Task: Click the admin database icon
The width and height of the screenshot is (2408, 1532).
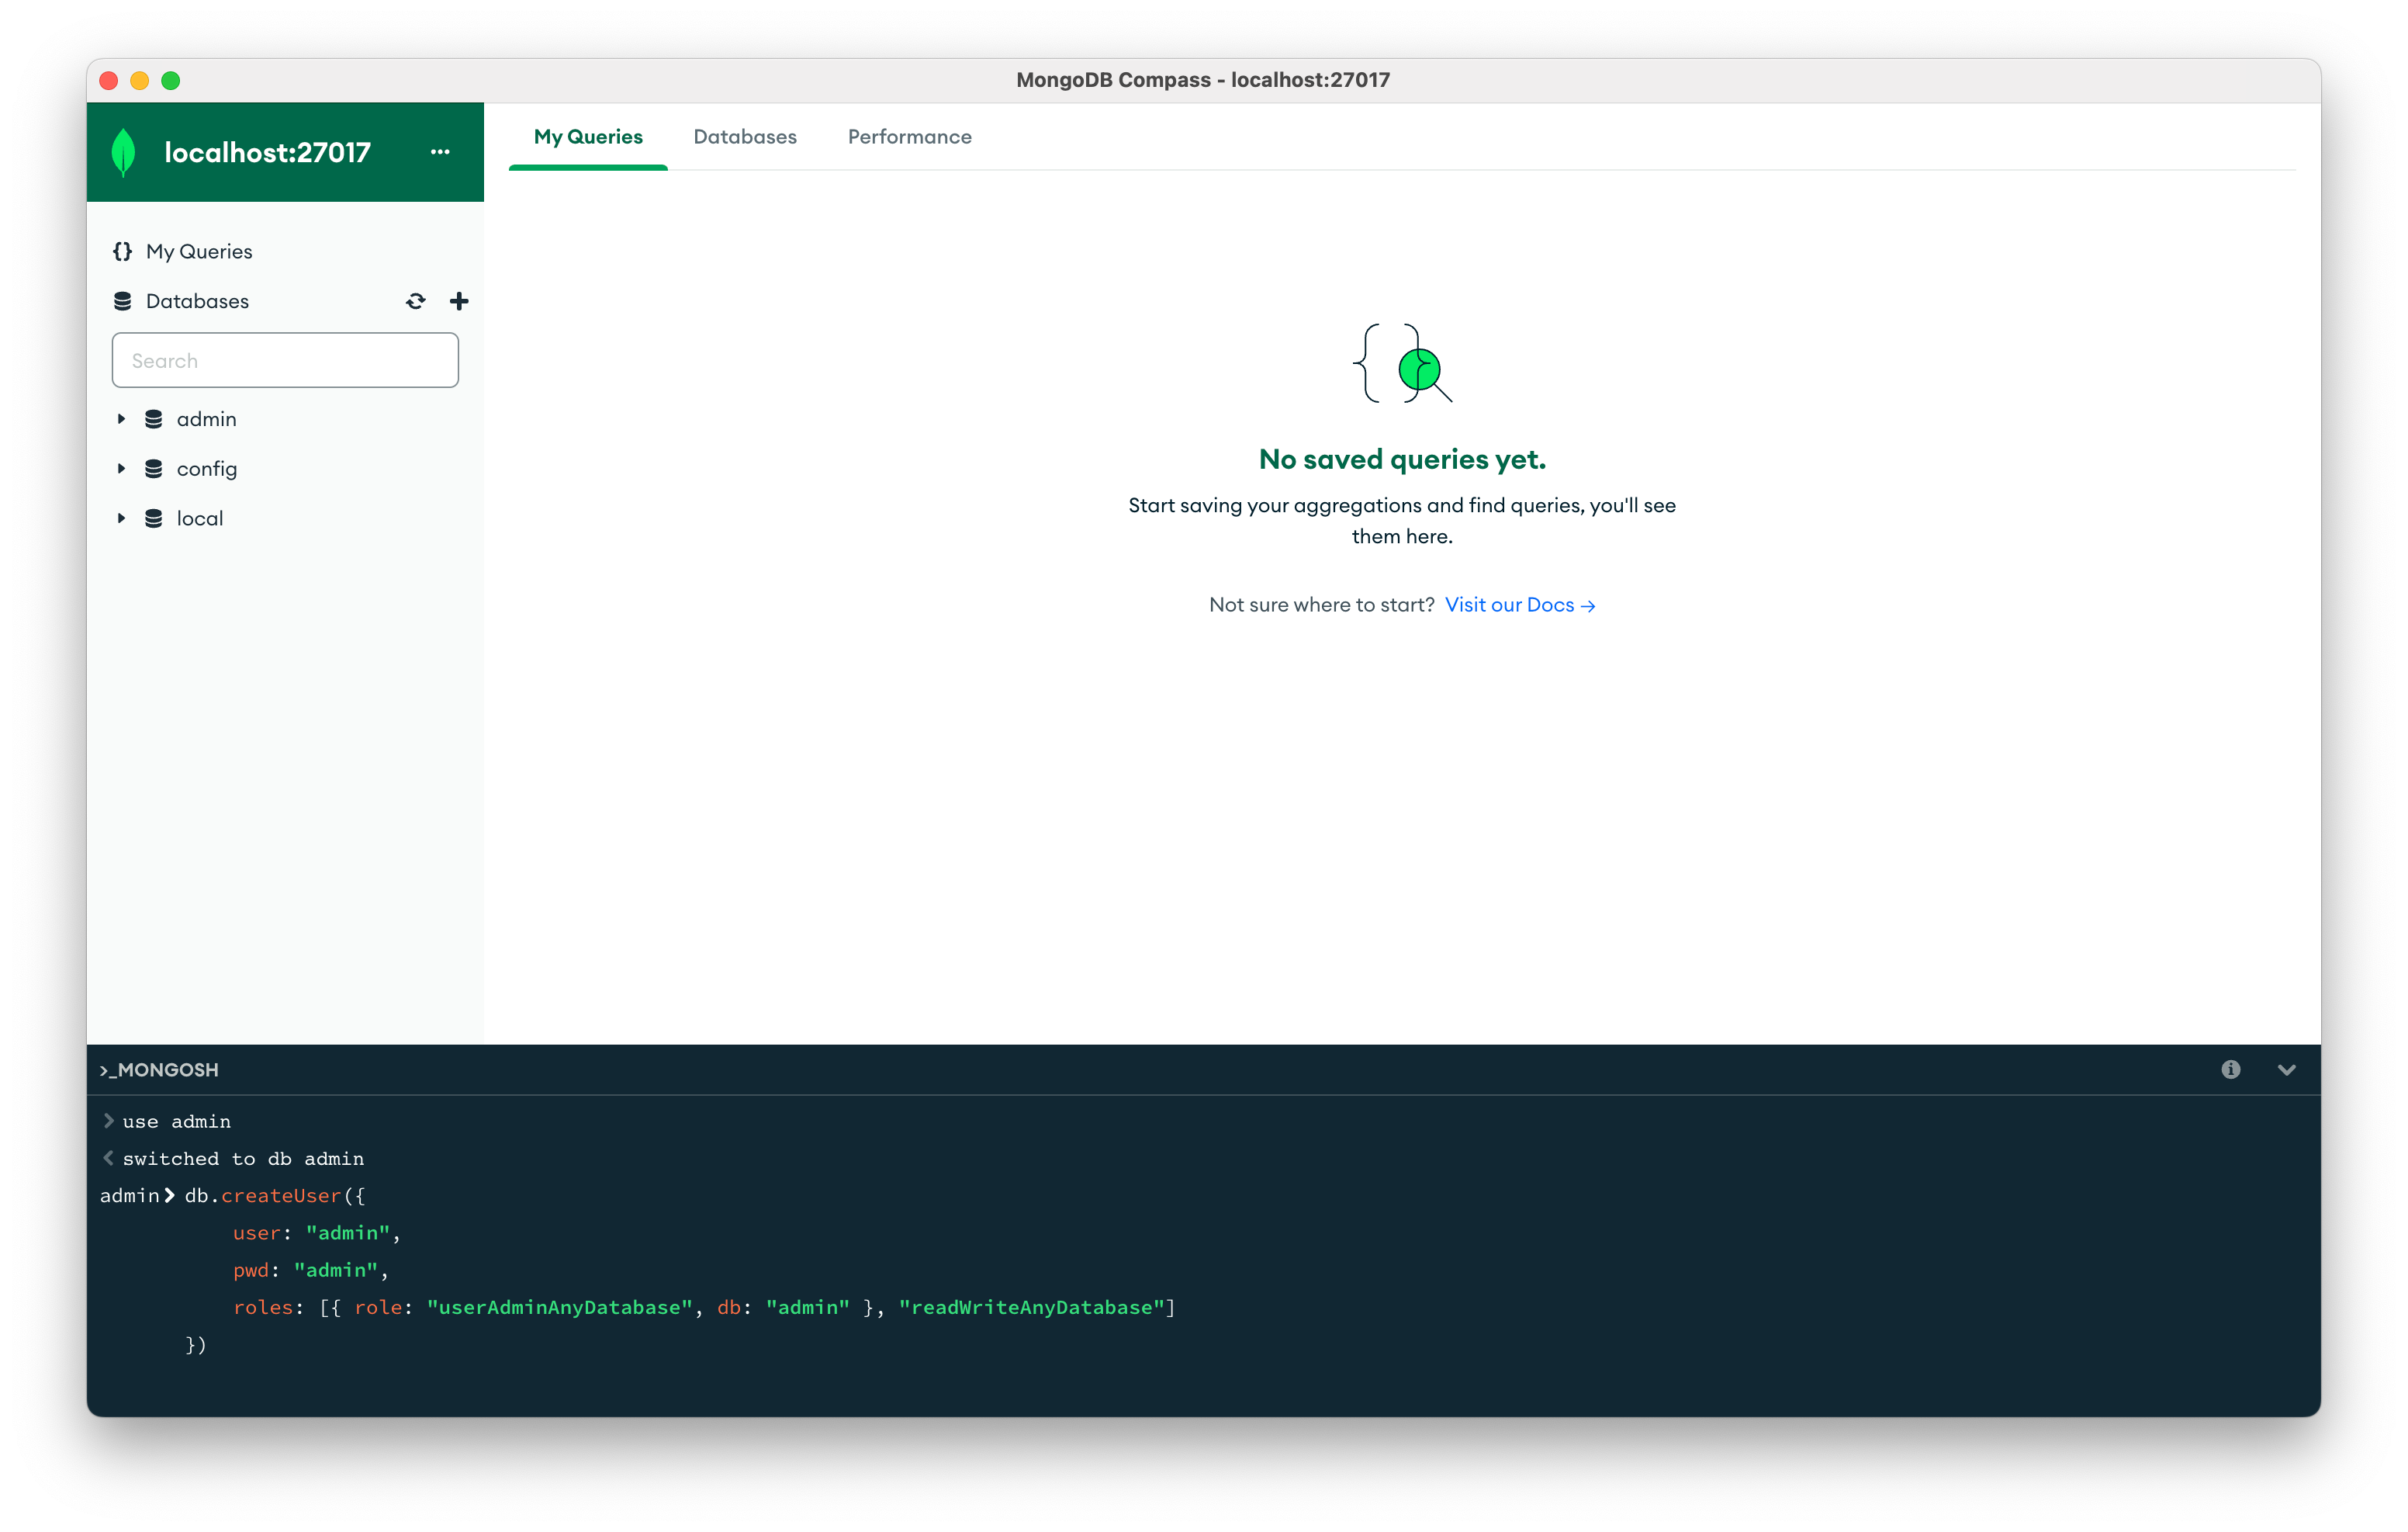Action: 153,419
